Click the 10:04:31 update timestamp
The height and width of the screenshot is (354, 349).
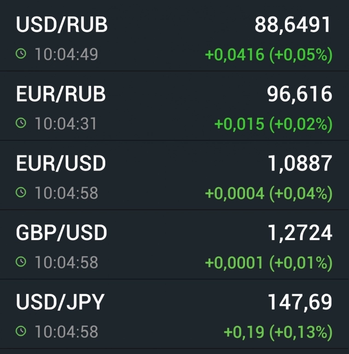pos(66,124)
